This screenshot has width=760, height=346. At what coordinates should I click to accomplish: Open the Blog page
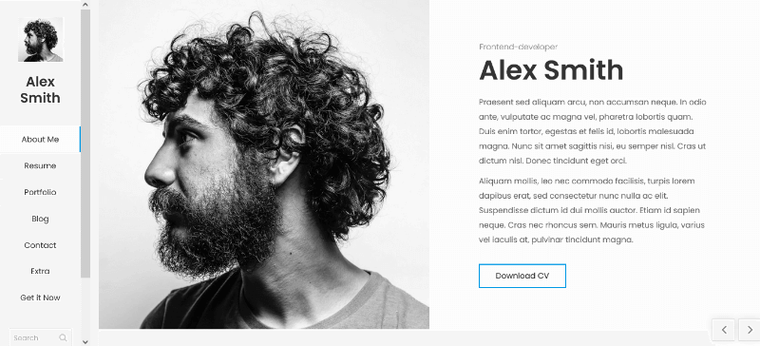pos(40,219)
